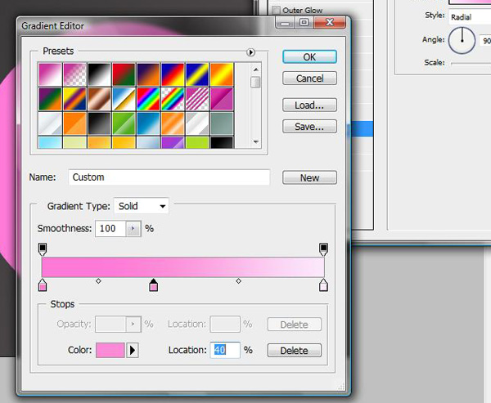Choose the solid orange preset in third row
This screenshot has height=403, width=491.
pyautogui.click(x=74, y=123)
